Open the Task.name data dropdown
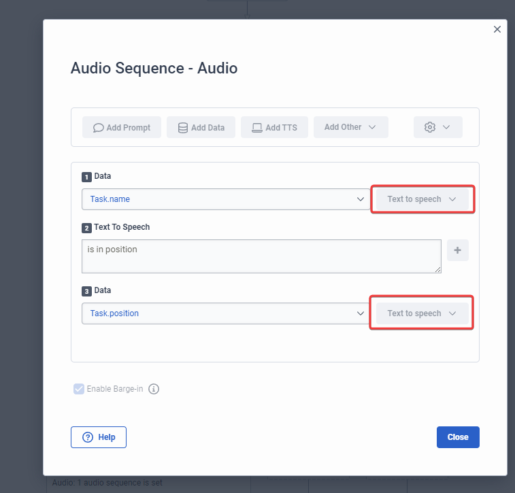Image resolution: width=515 pixels, height=493 pixels. [226, 199]
